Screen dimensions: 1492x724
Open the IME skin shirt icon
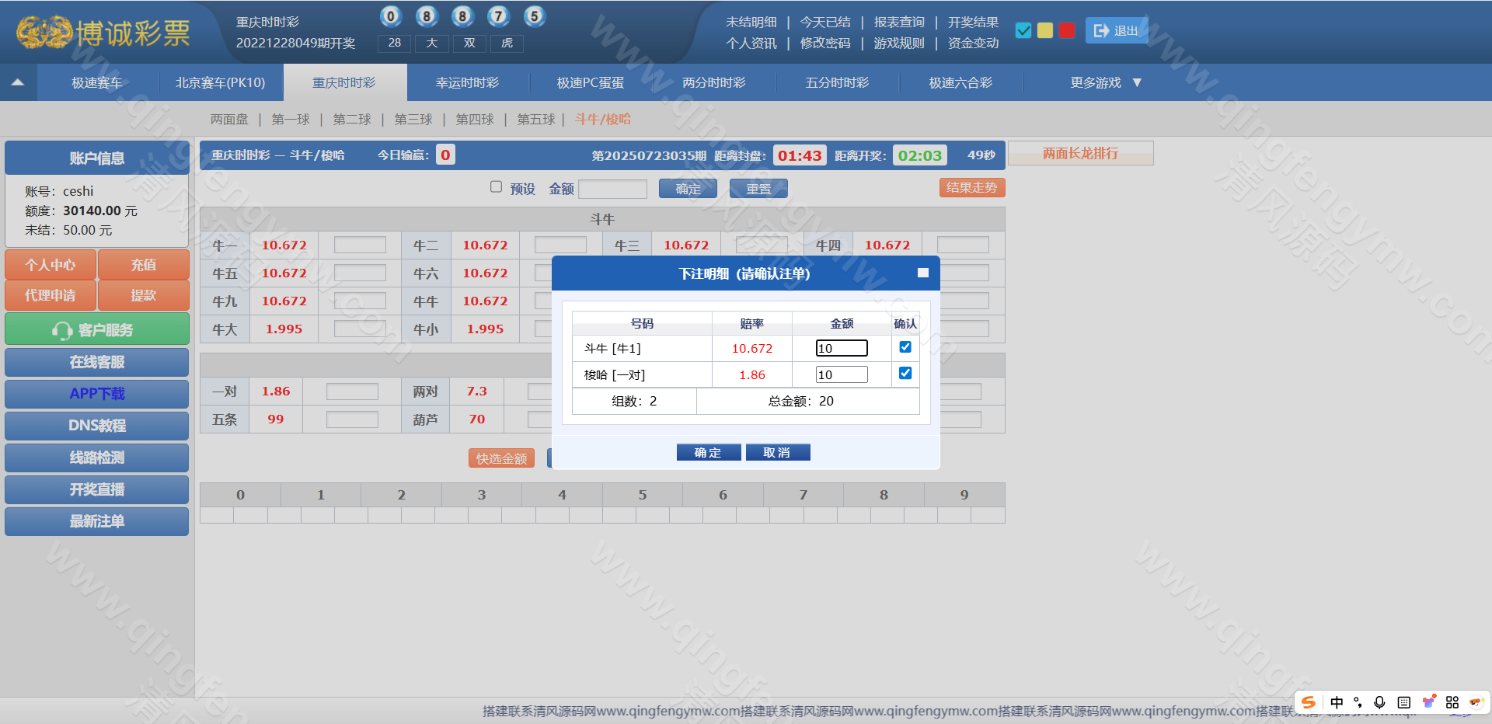(x=1428, y=702)
